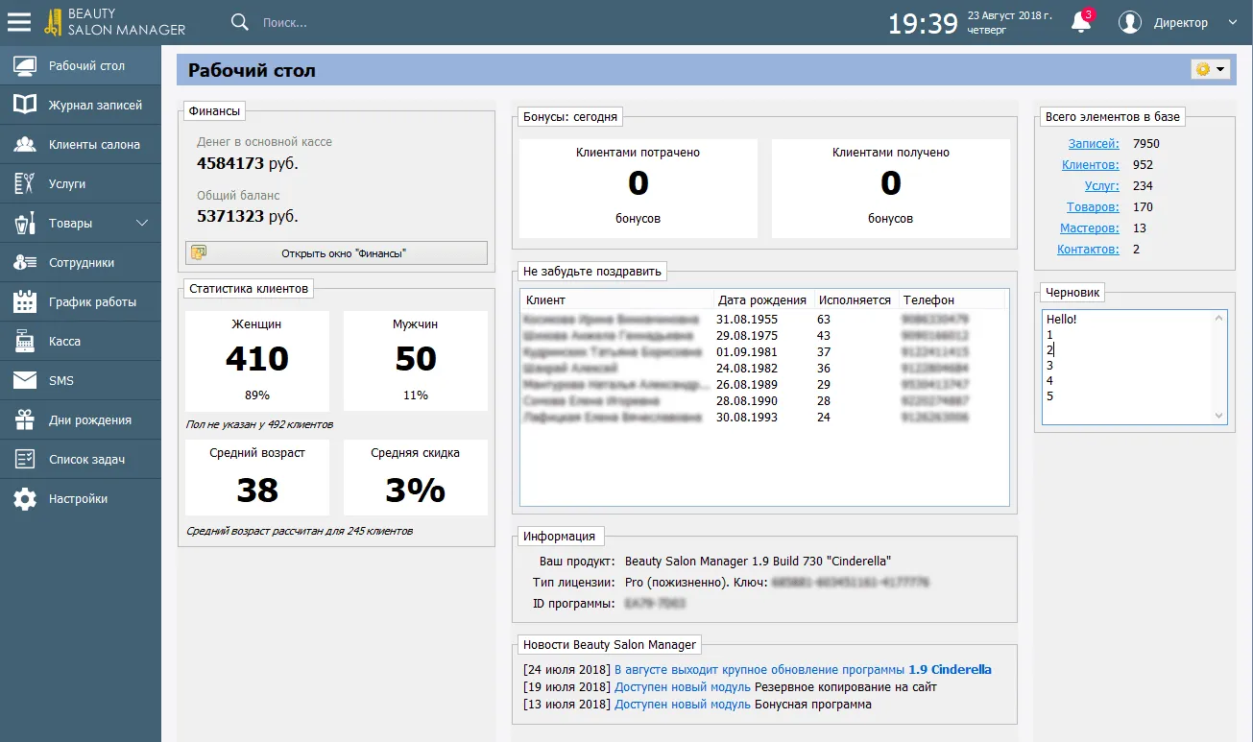The height and width of the screenshot is (742, 1253).
Task: Click the desktop settings gear icon
Action: (x=1203, y=69)
